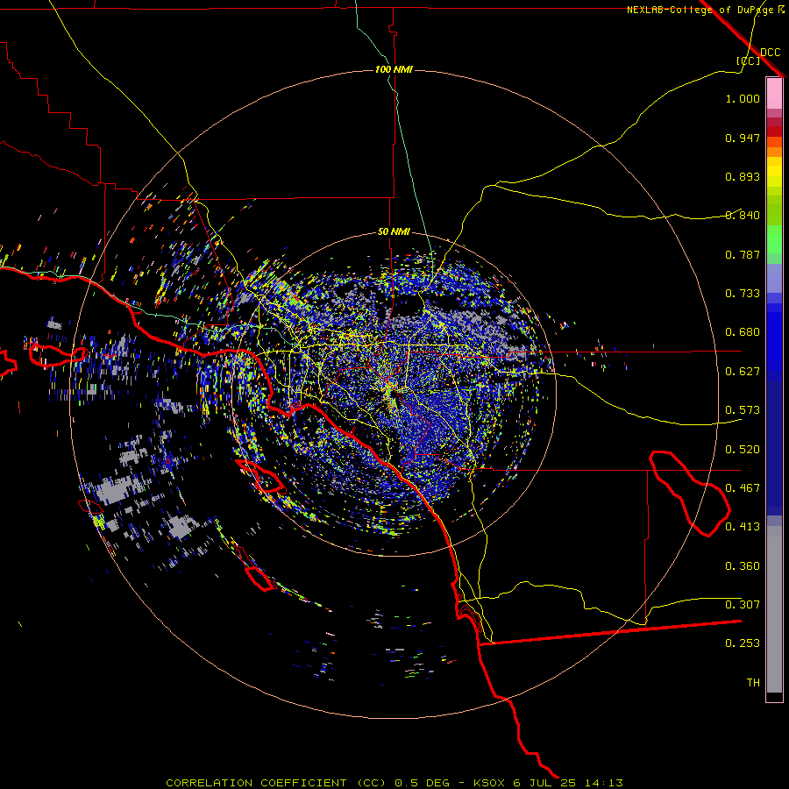Screen dimensions: 789x789
Task: Click the 0.680 color scale value
Action: pos(743,332)
